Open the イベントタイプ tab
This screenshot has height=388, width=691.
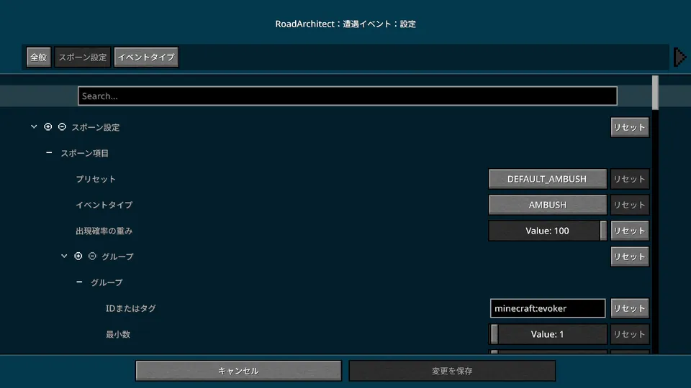pyautogui.click(x=146, y=57)
